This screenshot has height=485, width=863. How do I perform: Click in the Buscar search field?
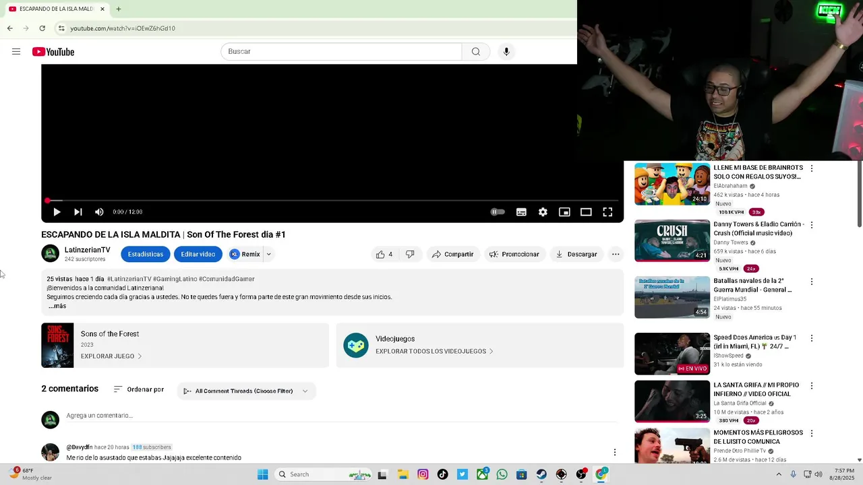(x=341, y=52)
